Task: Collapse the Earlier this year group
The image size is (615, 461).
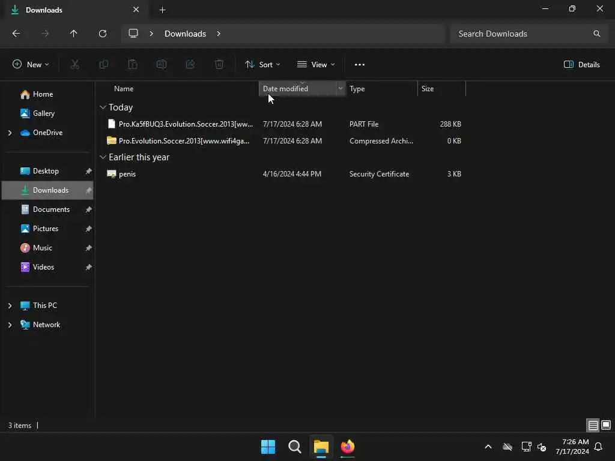Action: click(103, 157)
